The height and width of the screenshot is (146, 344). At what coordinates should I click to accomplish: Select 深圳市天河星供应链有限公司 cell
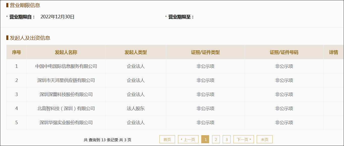(66, 80)
